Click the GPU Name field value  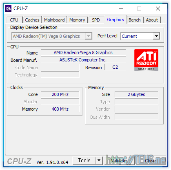(x=83, y=52)
